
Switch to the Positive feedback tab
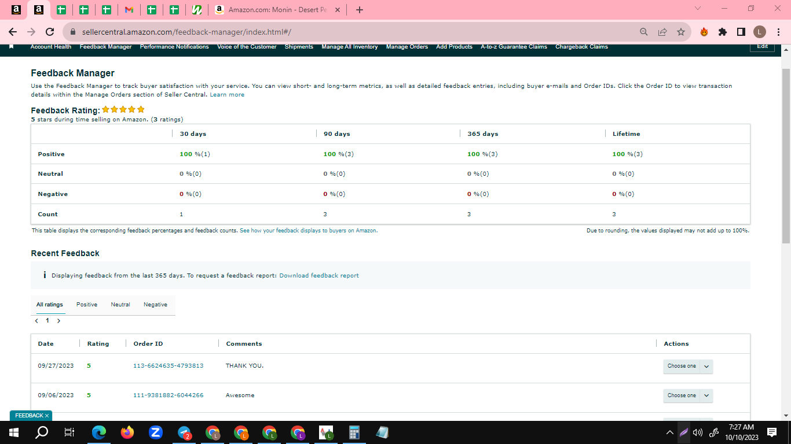(87, 305)
